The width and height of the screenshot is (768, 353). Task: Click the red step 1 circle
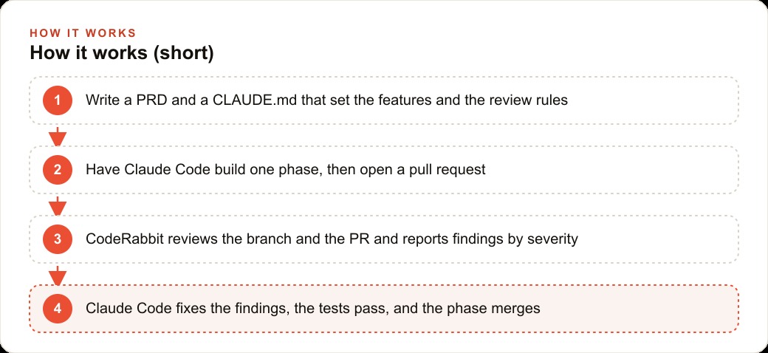click(58, 100)
